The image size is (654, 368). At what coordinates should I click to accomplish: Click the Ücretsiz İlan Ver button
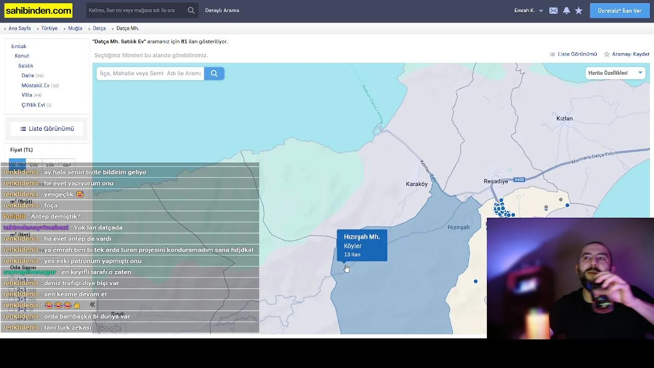620,11
